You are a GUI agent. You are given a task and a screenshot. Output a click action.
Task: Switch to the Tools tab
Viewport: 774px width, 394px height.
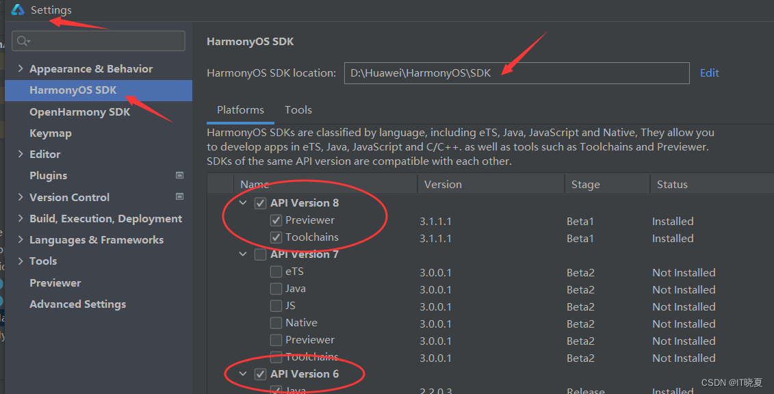point(298,110)
